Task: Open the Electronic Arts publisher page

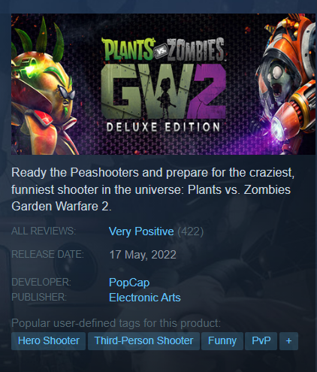Action: click(145, 298)
